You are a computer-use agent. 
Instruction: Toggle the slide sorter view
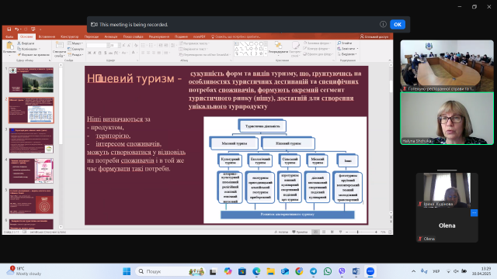[x=324, y=232]
